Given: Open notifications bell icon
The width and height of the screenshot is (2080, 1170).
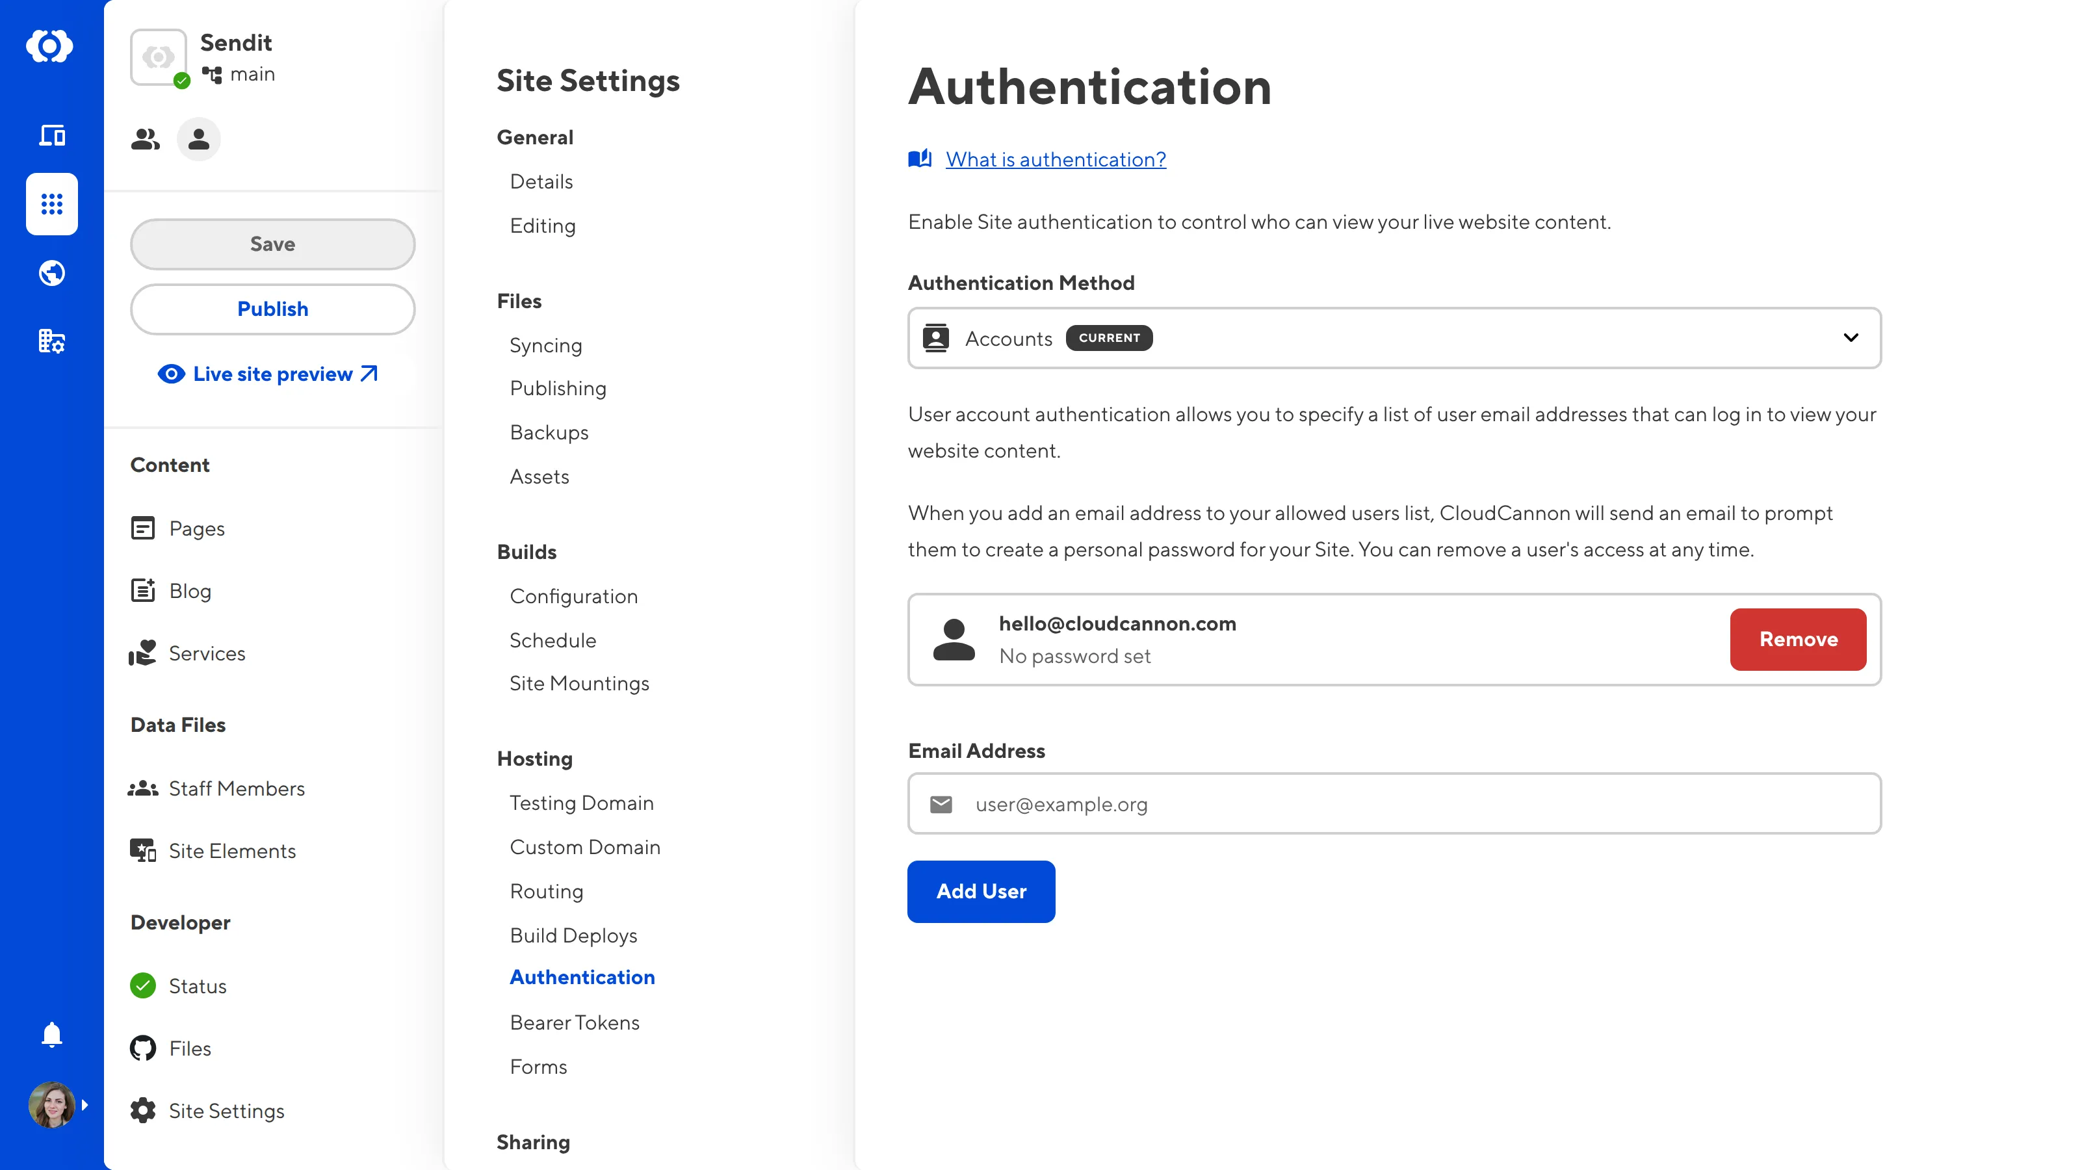Looking at the screenshot, I should 52,1034.
